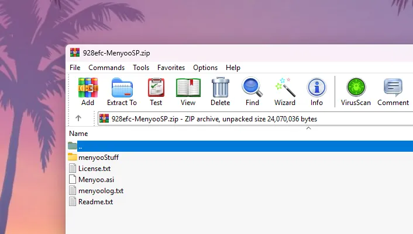The width and height of the screenshot is (413, 234).
Task: Click the Delete trash icon
Action: click(220, 88)
